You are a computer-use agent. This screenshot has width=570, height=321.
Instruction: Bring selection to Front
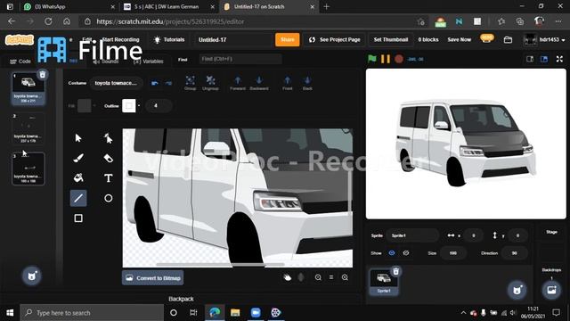click(287, 83)
